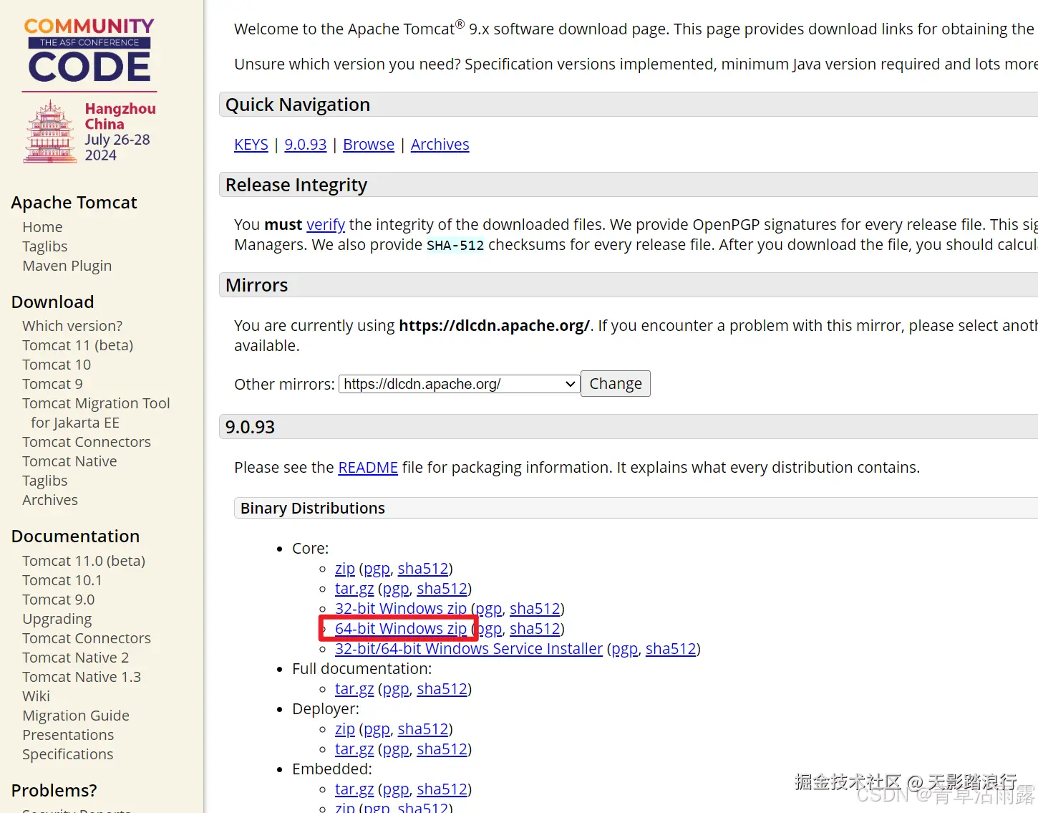This screenshot has height=813, width=1038.
Task: Download the 32-bit Windows zip
Action: pos(401,609)
